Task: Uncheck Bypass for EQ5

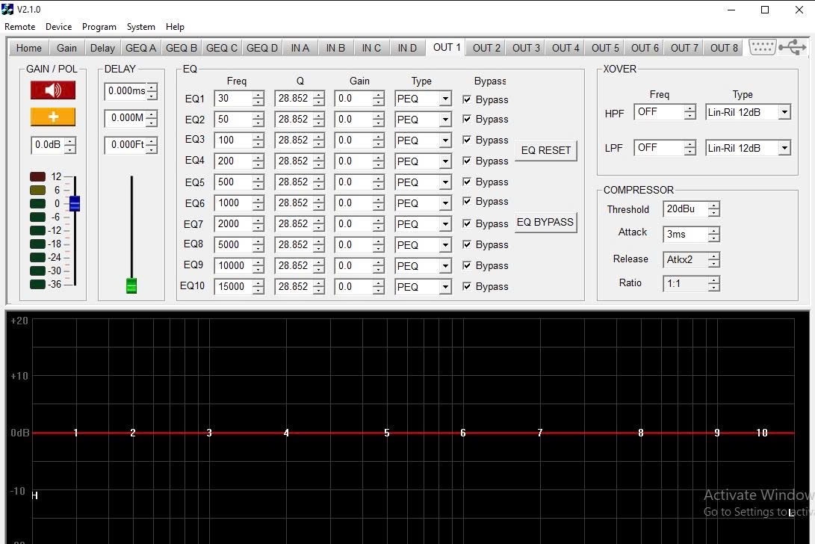Action: pos(467,182)
